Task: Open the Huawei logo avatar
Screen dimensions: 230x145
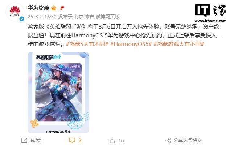Action: click(15, 12)
